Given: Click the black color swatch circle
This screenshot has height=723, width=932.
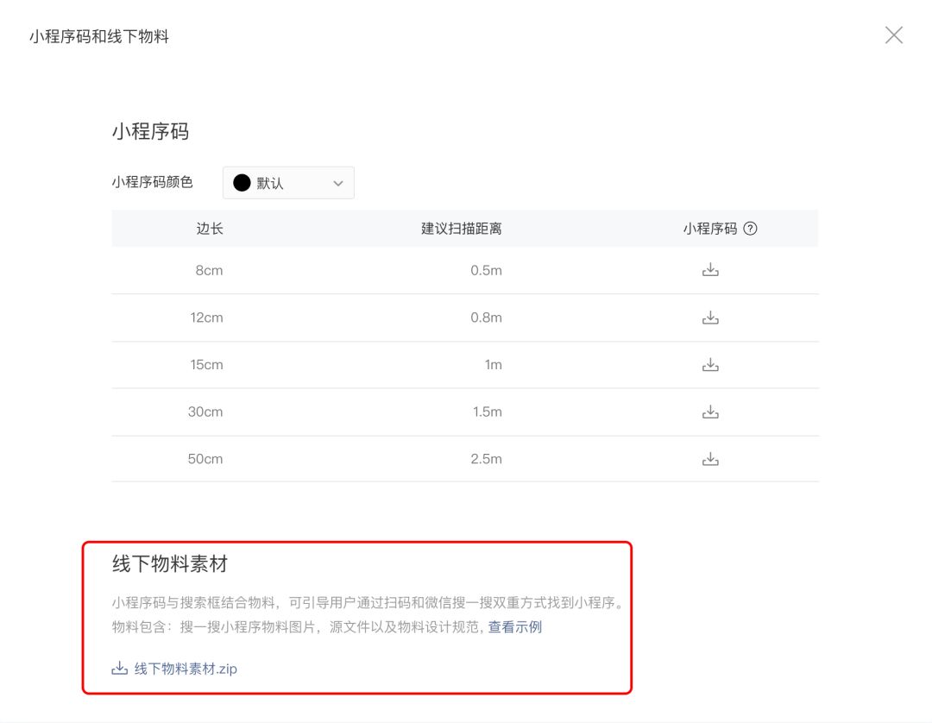Looking at the screenshot, I should point(242,183).
